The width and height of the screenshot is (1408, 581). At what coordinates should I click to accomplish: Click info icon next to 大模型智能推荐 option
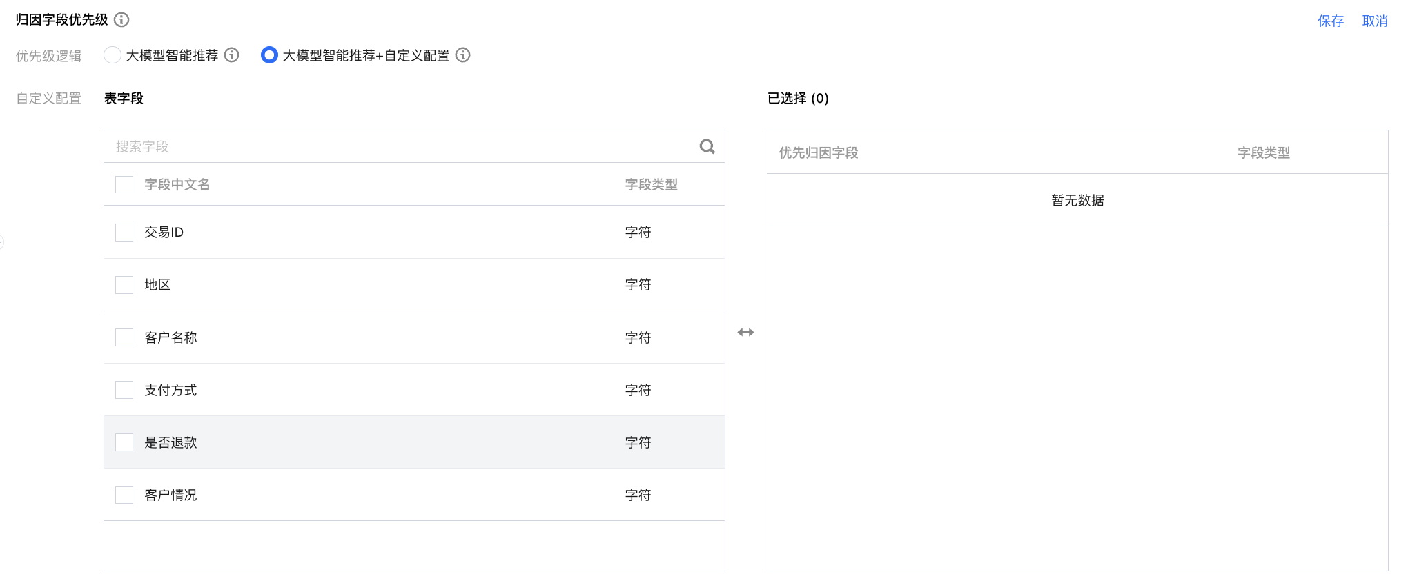click(x=232, y=55)
